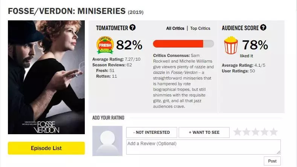Rate the miniseries five stars
Image resolution: width=297 pixels, height=167 pixels.
click(274, 132)
